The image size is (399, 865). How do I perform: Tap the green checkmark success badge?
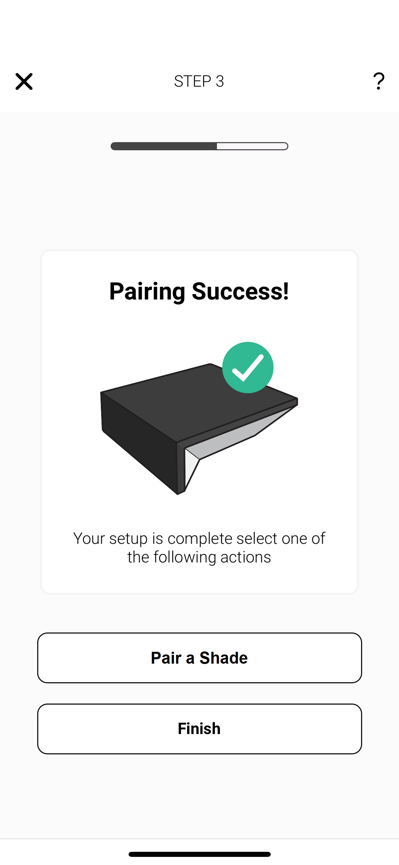[248, 368]
